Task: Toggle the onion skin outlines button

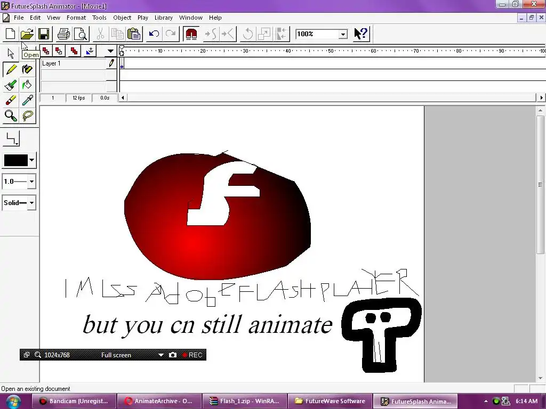Action: click(x=59, y=51)
